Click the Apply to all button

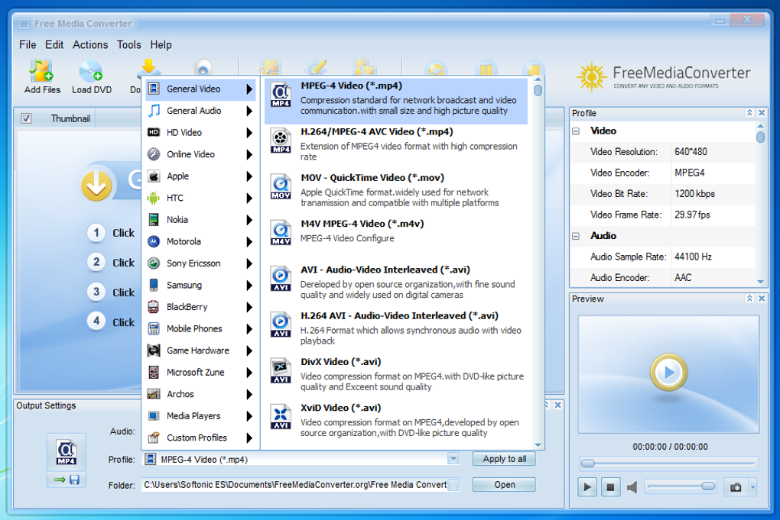504,459
